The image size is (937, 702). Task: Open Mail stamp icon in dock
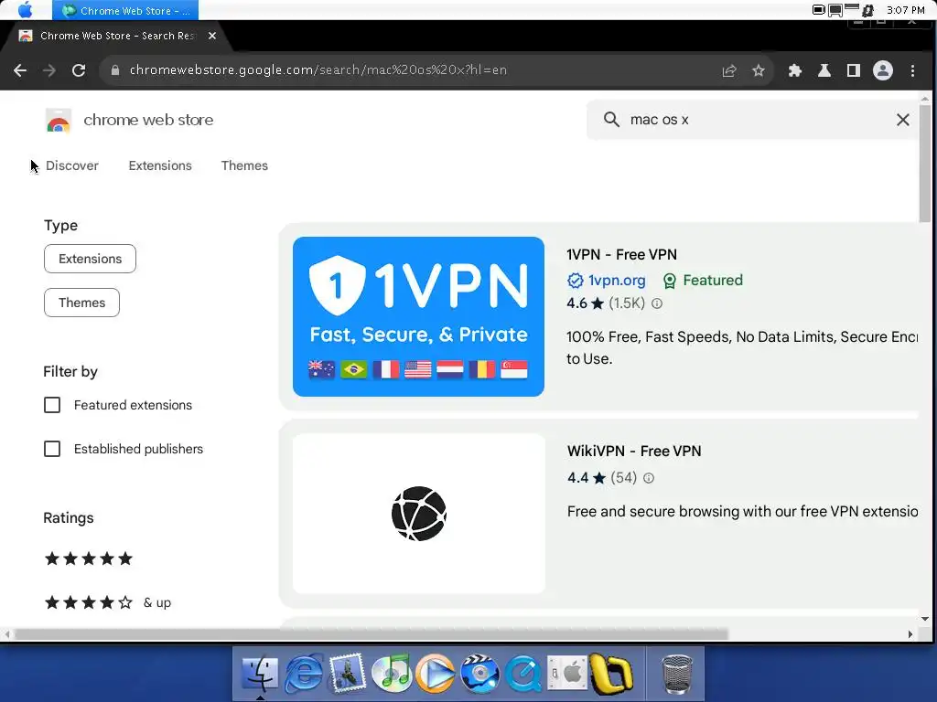click(347, 674)
